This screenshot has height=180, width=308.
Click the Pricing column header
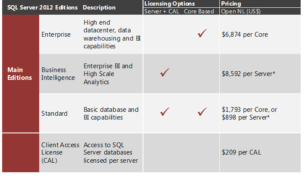[230, 3]
